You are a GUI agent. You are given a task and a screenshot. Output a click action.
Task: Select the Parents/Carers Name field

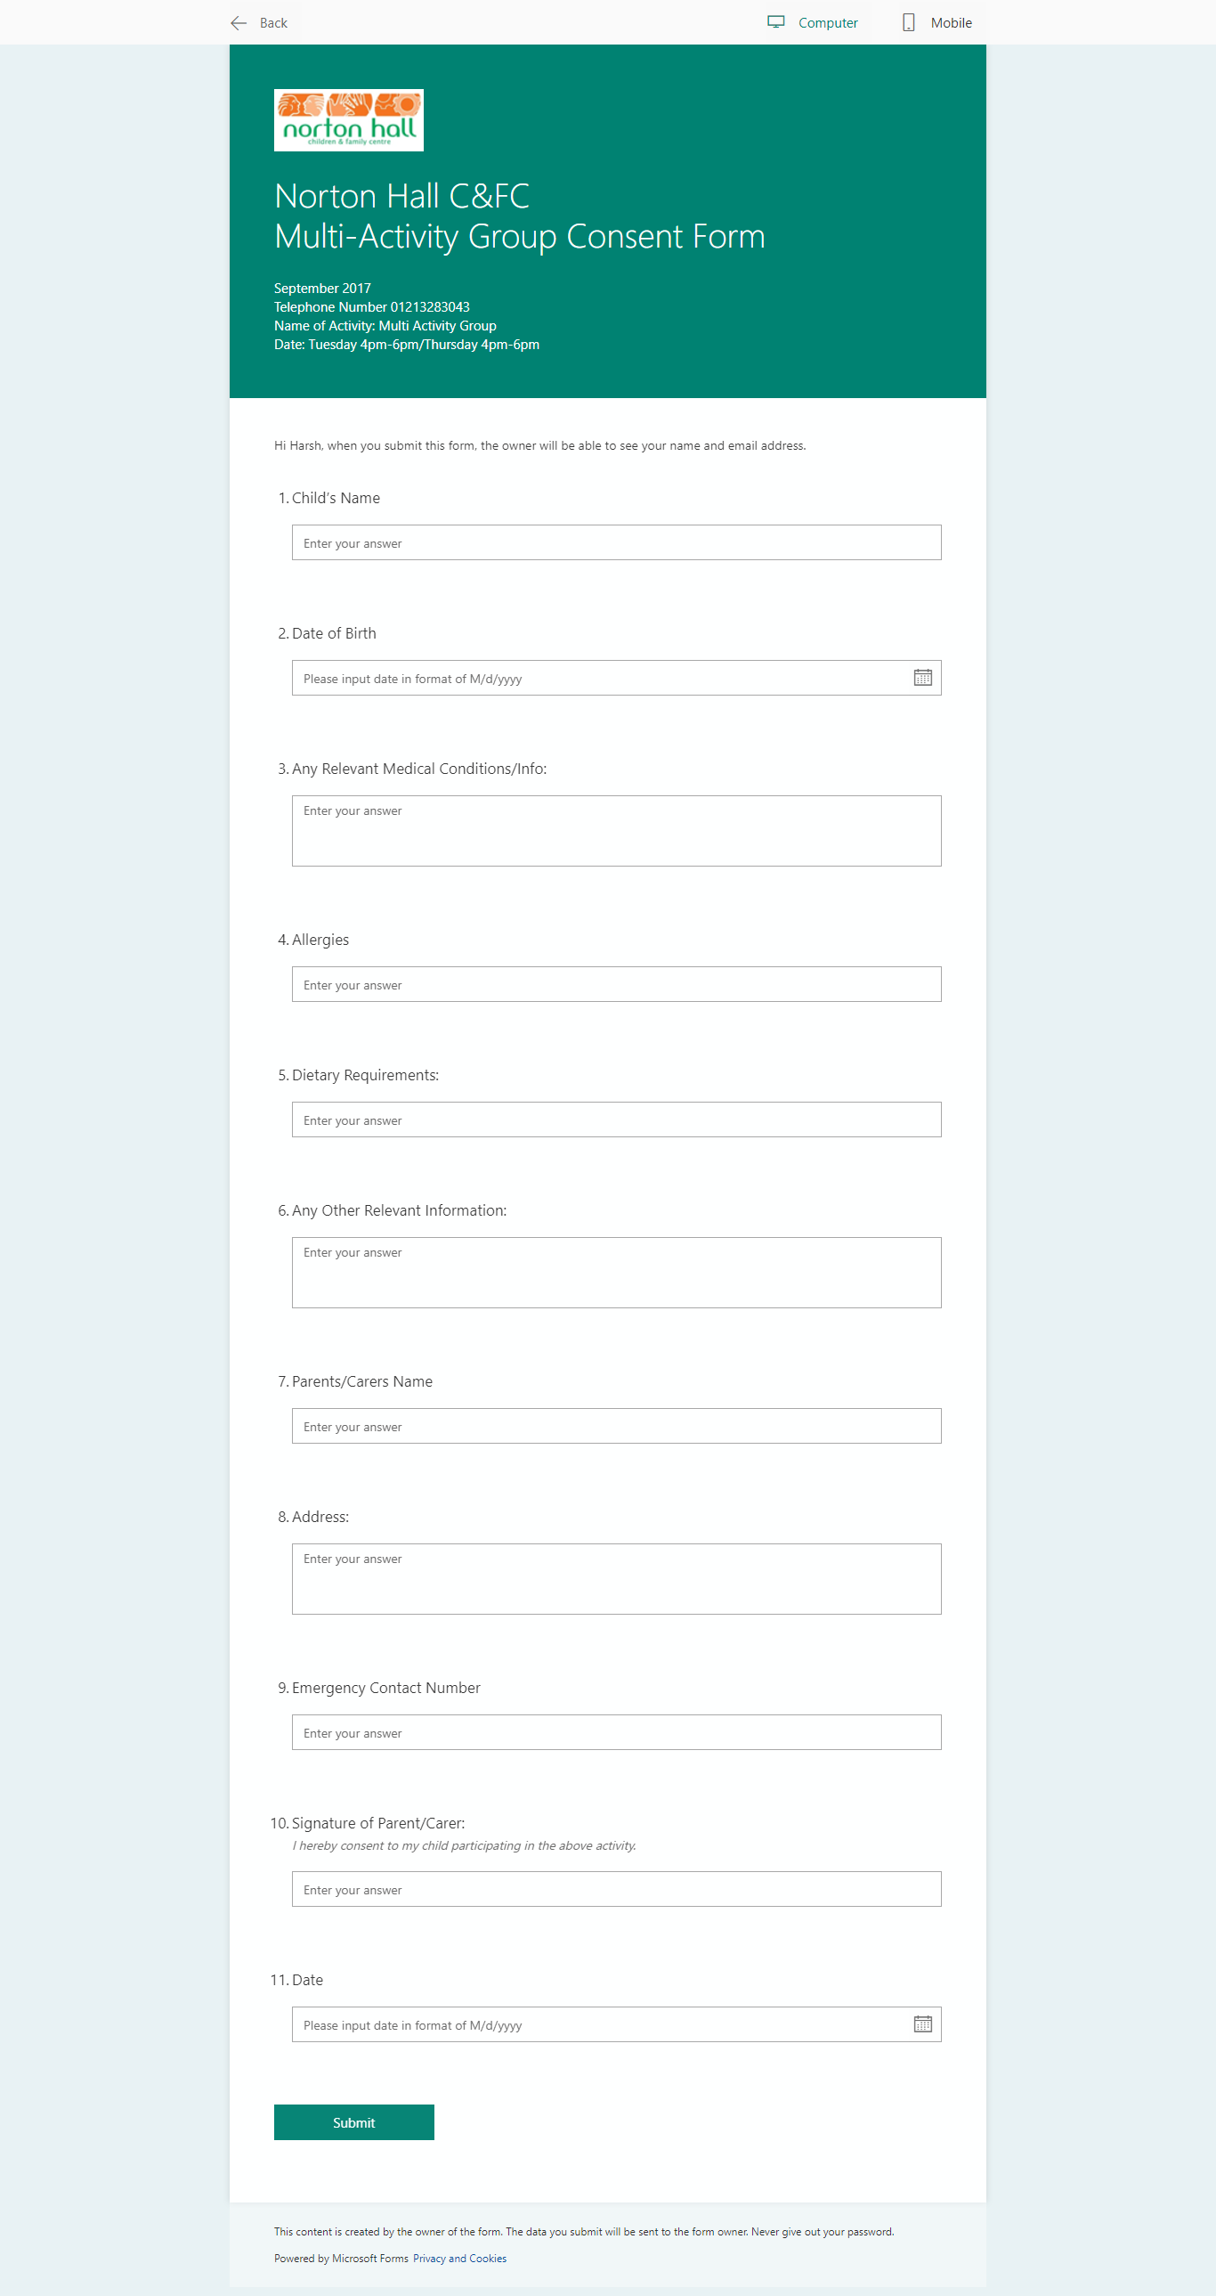pyautogui.click(x=617, y=1426)
